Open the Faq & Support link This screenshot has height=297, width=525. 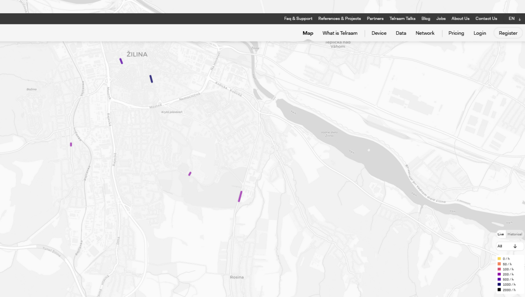click(x=298, y=18)
